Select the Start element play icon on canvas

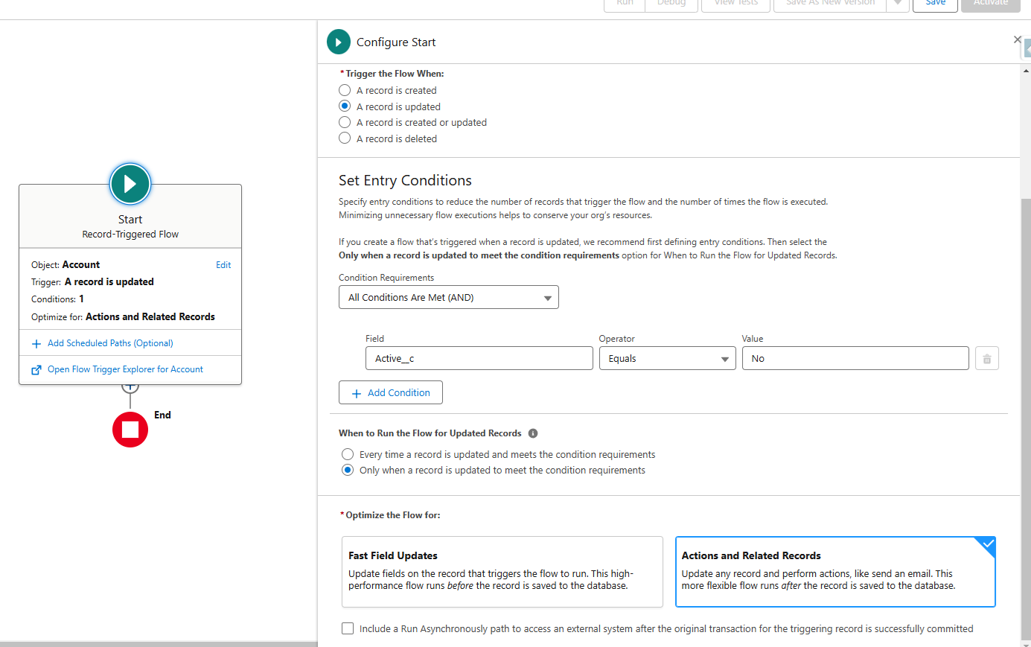point(130,184)
